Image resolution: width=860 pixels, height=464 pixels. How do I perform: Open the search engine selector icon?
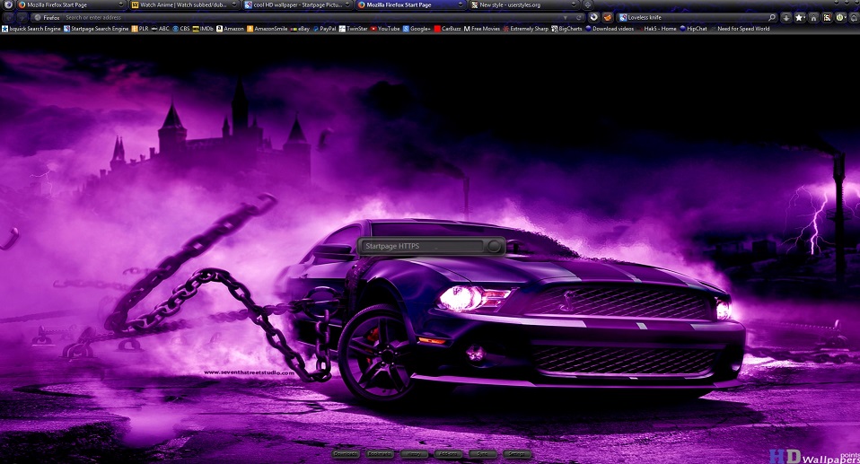point(623,18)
